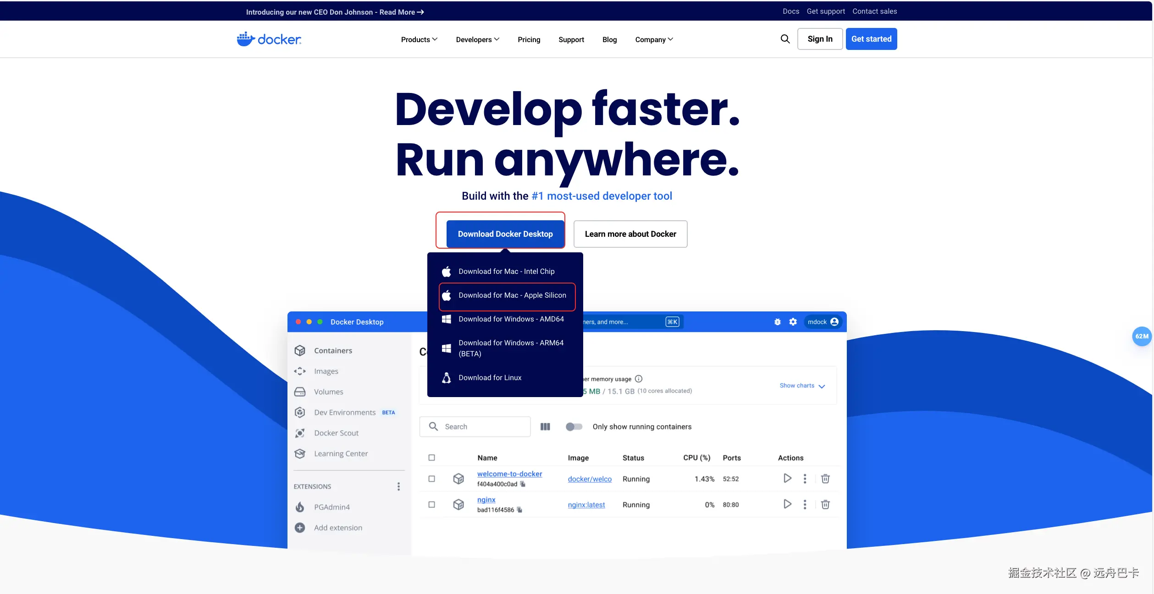
Task: Open Learn more about Docker
Action: 630,234
